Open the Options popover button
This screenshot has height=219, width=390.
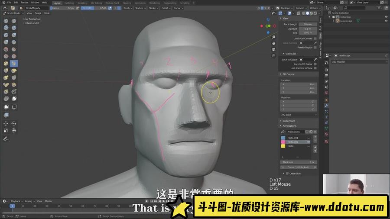pos(315,8)
